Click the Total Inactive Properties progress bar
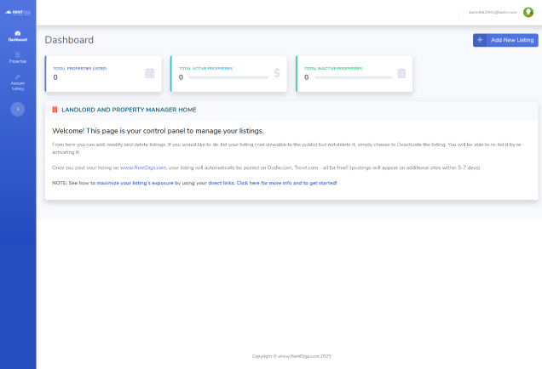542x369 pixels. (x=353, y=77)
